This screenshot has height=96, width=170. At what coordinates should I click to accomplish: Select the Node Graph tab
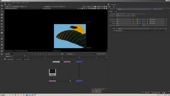(10, 59)
